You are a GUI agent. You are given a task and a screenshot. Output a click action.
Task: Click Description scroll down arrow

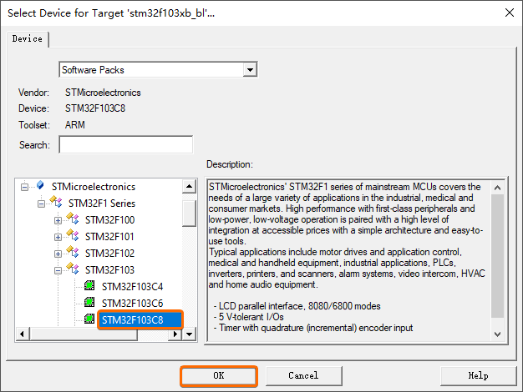point(497,334)
